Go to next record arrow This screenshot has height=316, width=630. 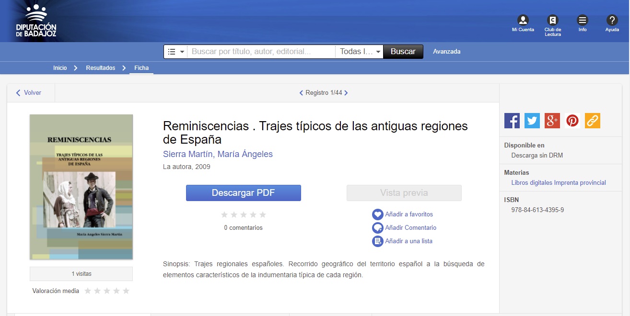(346, 93)
